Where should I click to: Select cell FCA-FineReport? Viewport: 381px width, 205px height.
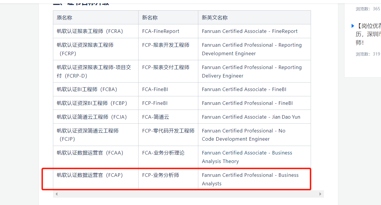tap(168, 31)
